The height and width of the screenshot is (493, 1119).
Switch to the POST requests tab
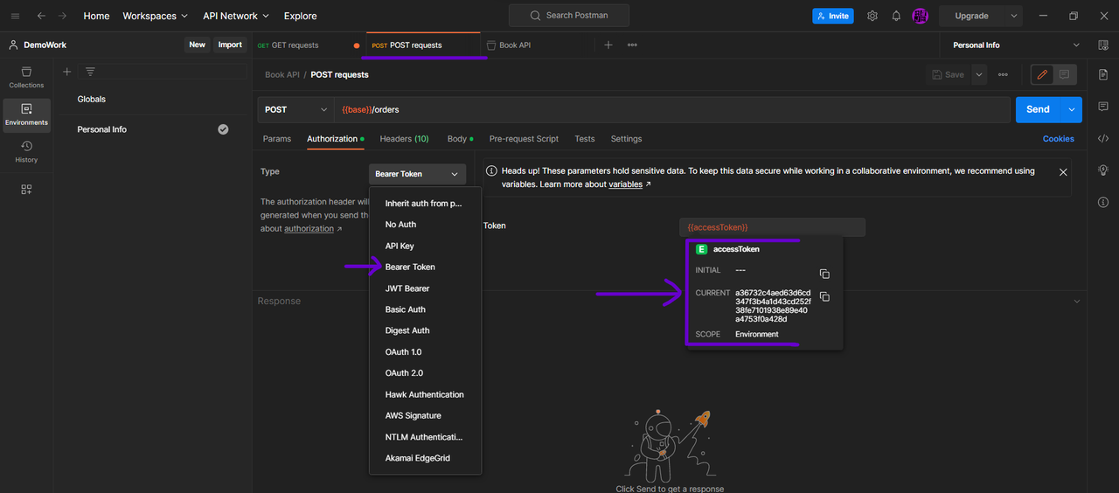[x=421, y=45]
